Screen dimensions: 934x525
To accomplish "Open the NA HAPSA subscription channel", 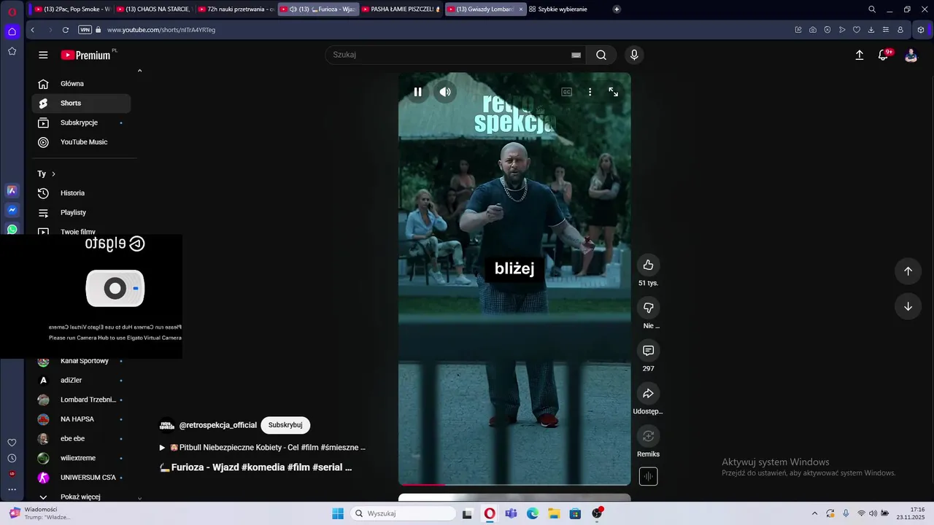I will pos(81,419).
